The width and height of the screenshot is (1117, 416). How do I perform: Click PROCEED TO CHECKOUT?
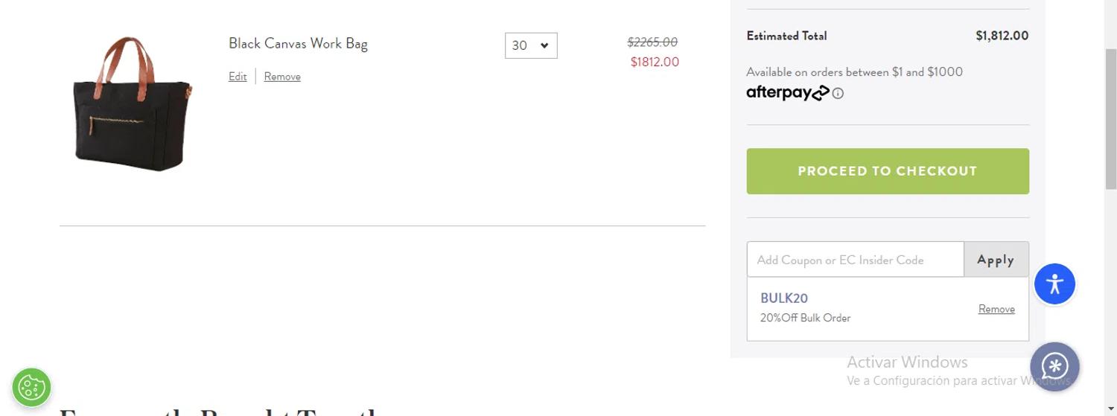(888, 171)
